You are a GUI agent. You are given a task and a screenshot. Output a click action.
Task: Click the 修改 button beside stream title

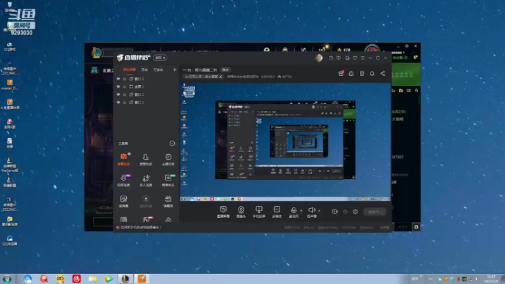[x=225, y=70]
